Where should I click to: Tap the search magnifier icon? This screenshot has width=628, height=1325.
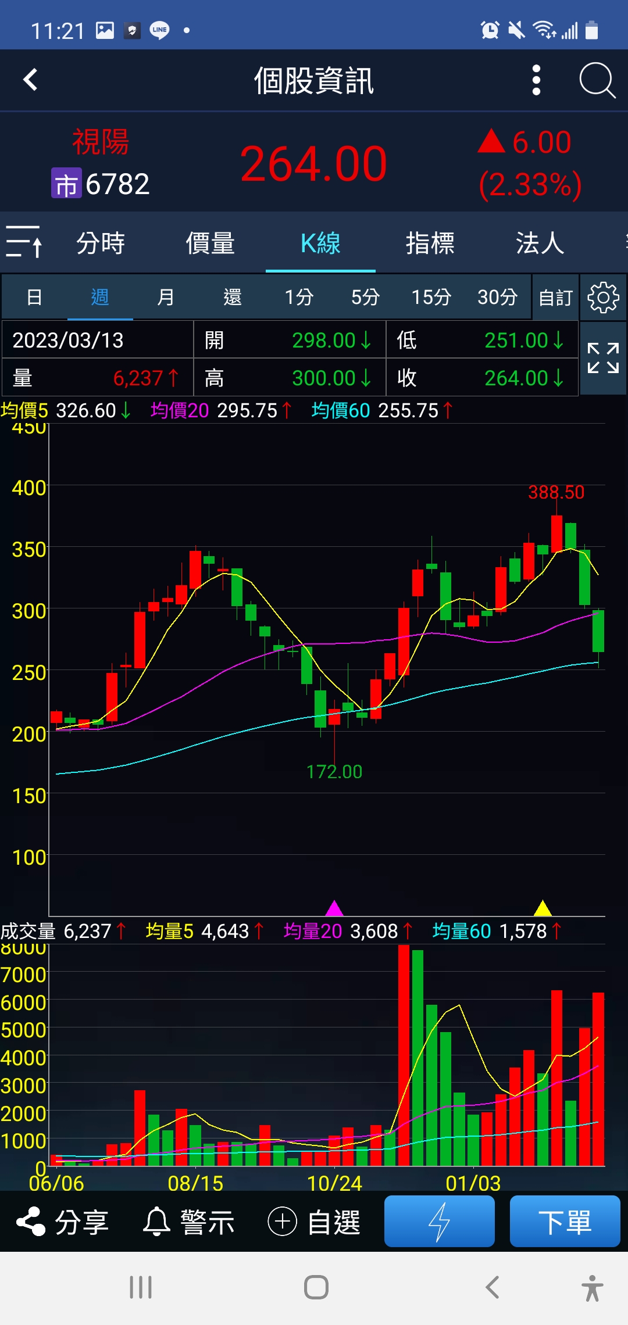click(x=597, y=80)
